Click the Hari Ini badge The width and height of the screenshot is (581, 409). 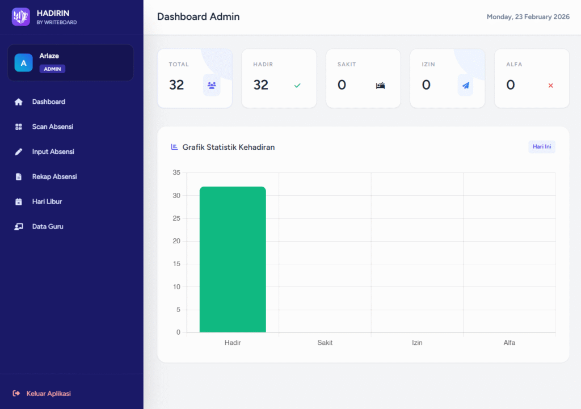(541, 147)
